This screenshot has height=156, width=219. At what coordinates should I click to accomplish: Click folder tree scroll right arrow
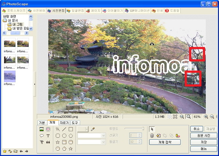(x=27, y=33)
